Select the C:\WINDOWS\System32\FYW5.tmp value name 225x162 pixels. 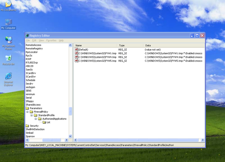point(97,61)
